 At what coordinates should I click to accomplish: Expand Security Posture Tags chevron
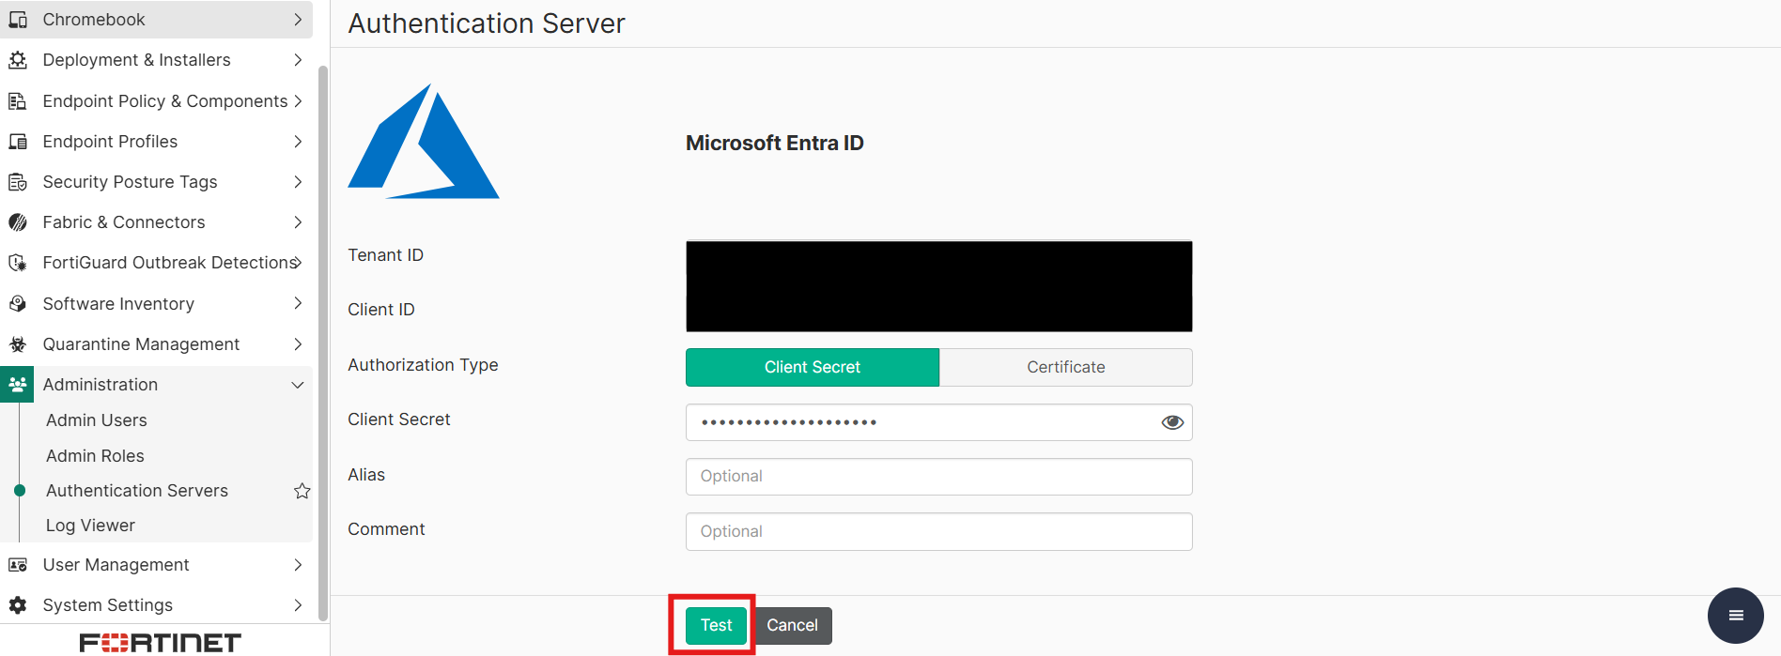[298, 182]
